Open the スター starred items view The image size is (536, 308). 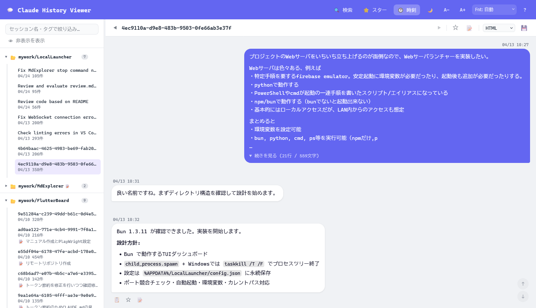pyautogui.click(x=375, y=10)
